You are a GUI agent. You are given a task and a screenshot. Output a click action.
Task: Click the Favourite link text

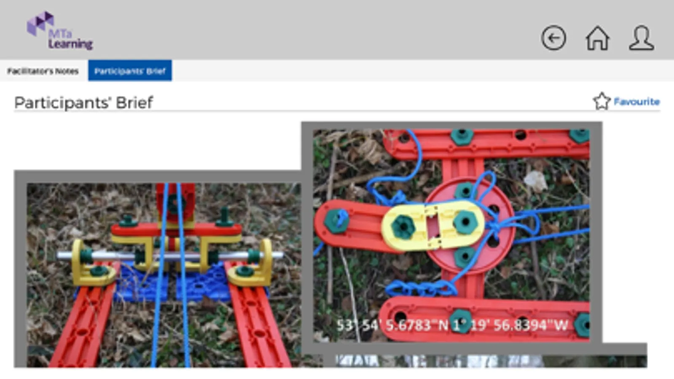pos(636,101)
